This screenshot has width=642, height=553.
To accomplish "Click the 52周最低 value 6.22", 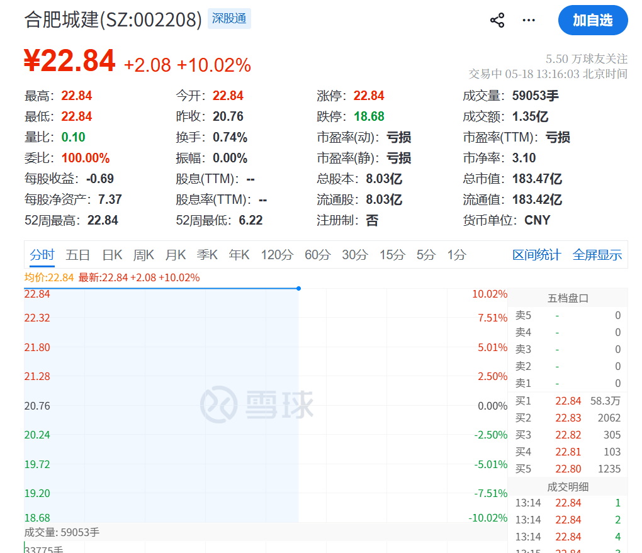I will coord(250,220).
